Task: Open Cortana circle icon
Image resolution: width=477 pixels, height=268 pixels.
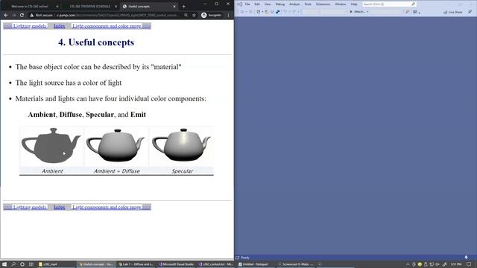Action: click(22, 264)
